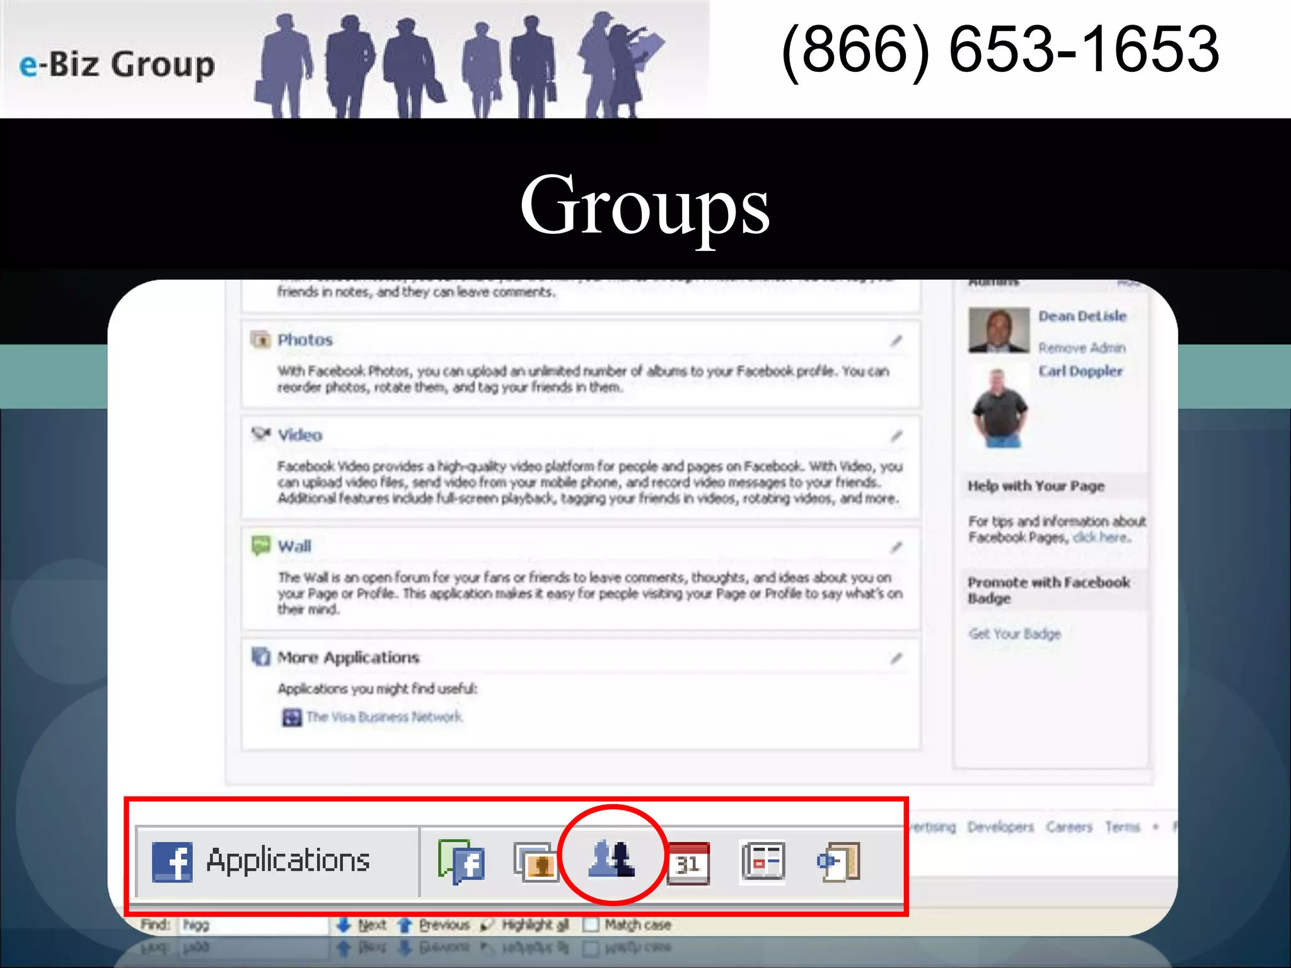Click Carl Doppler profile photo
The image size is (1291, 968).
(x=1000, y=408)
